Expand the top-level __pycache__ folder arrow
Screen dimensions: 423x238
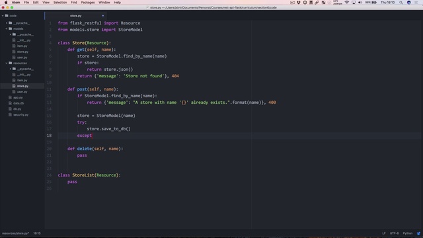[x=7, y=23]
